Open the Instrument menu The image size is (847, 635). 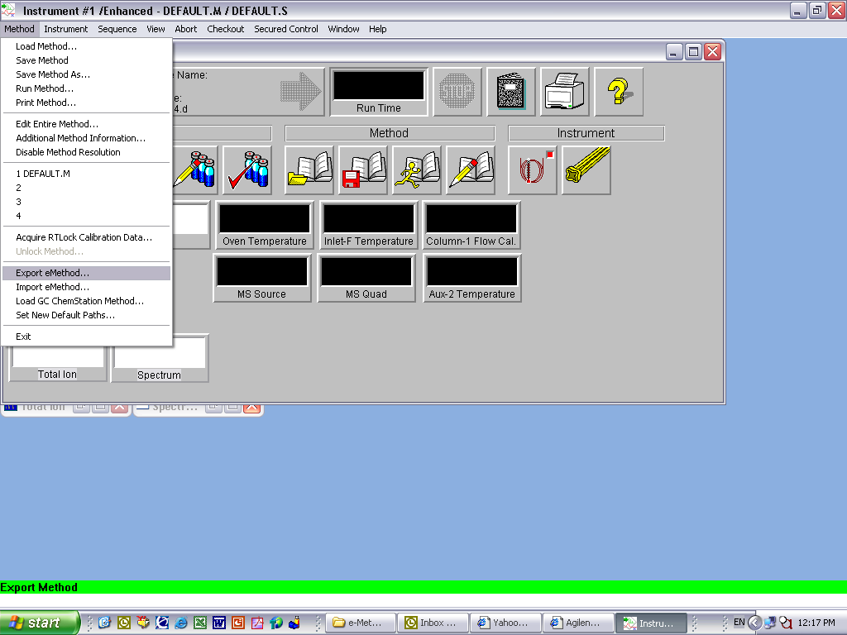(66, 29)
